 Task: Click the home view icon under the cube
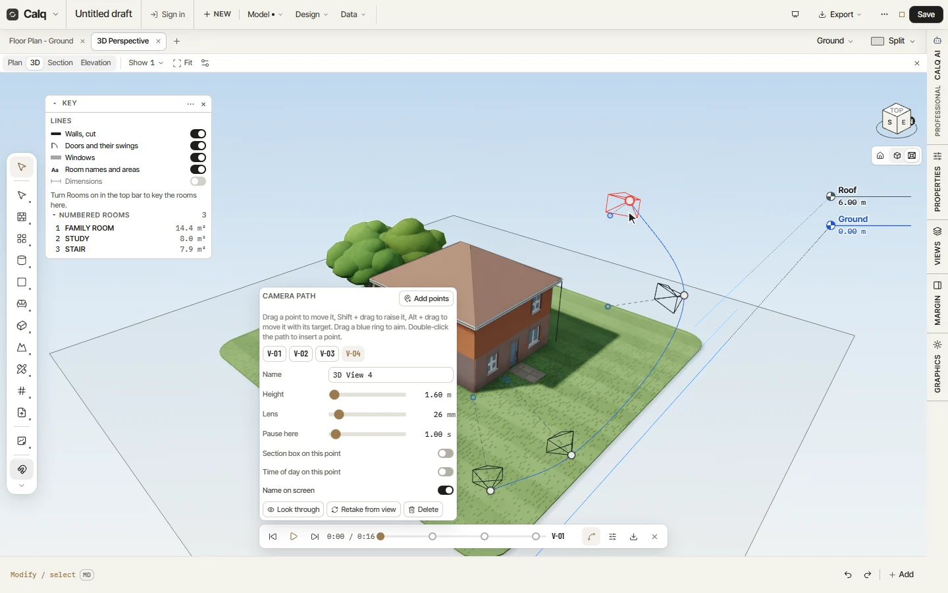tap(880, 156)
